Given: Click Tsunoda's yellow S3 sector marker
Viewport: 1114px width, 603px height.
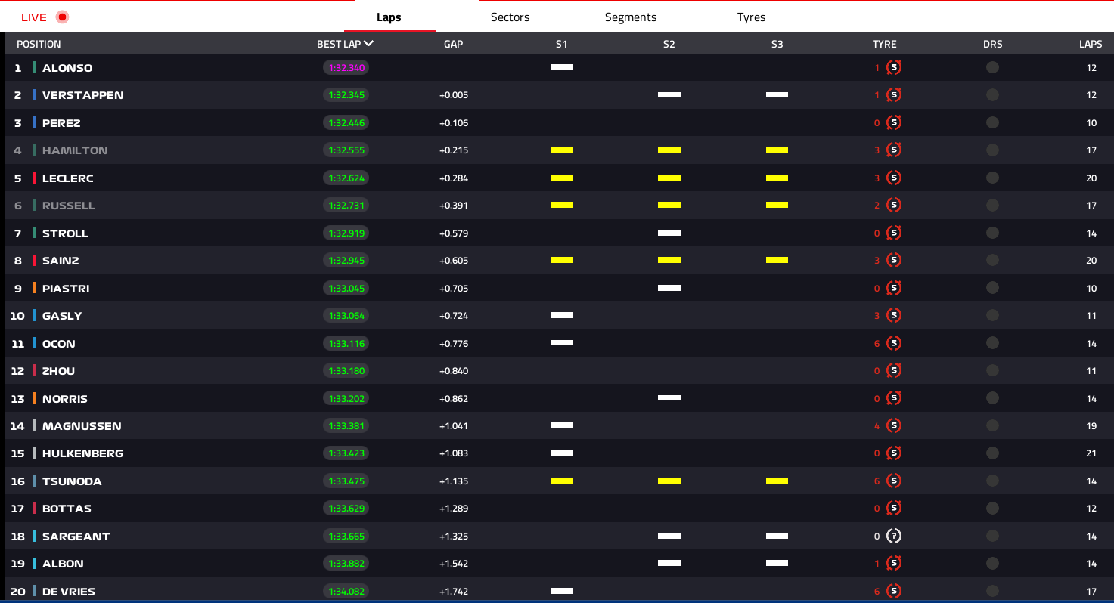Looking at the screenshot, I should tap(777, 481).
